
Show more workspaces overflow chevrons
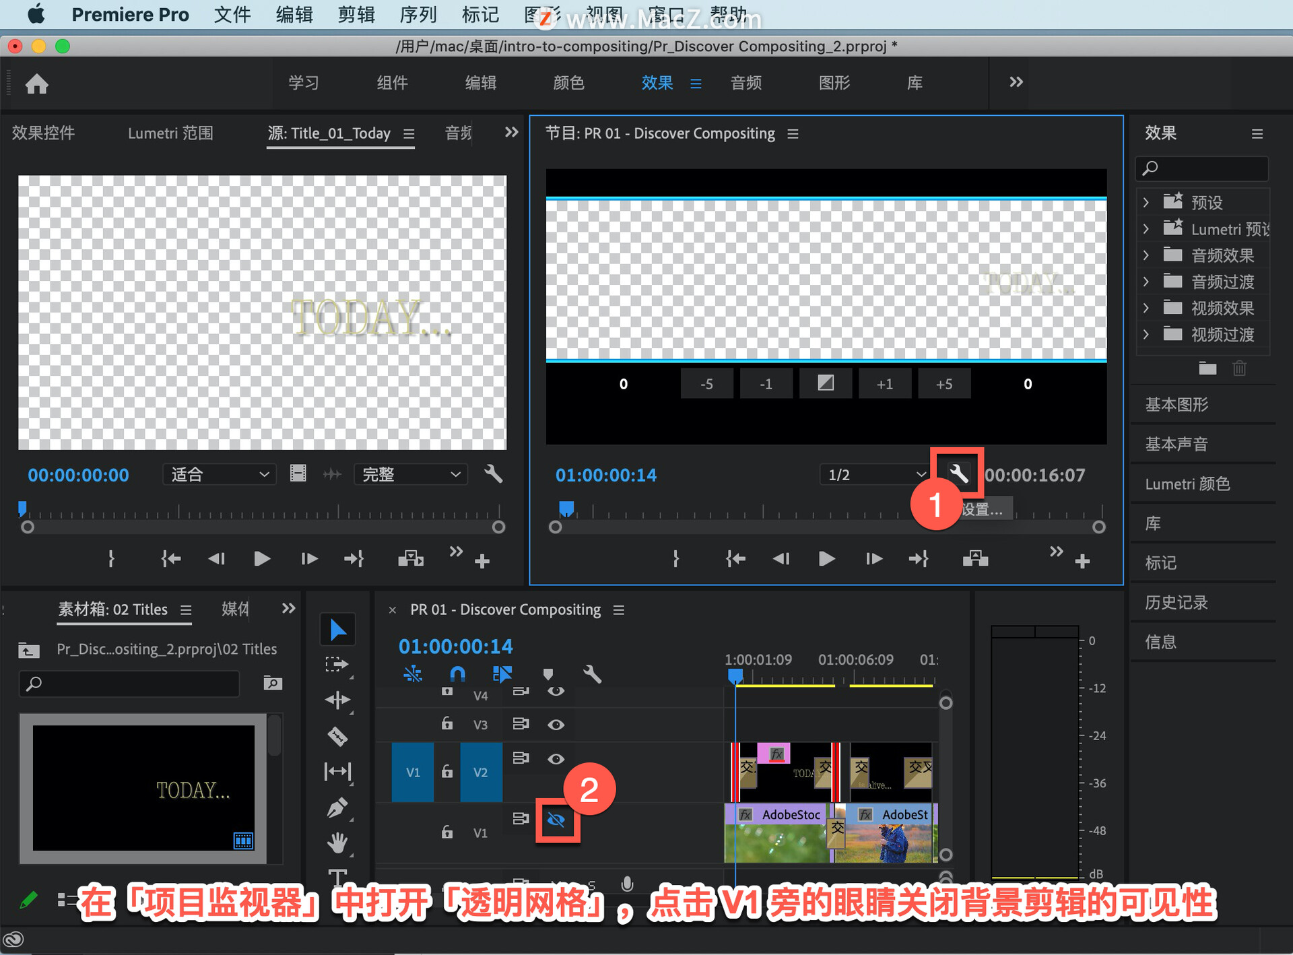point(1016,82)
